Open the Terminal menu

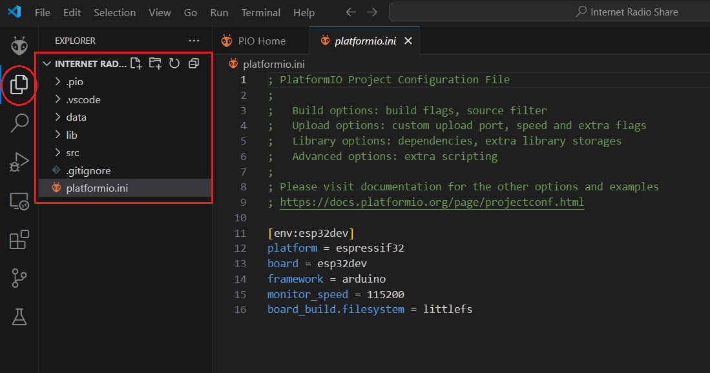coord(261,13)
